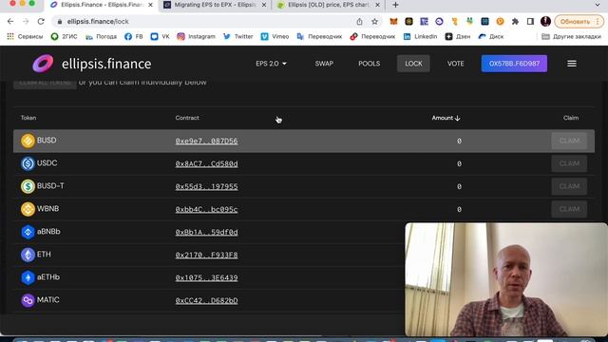Click the WBNB token icon
This screenshot has width=608, height=342.
point(28,209)
